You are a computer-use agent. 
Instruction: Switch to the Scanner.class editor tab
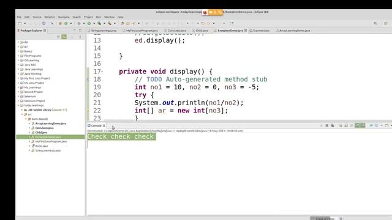(260, 31)
